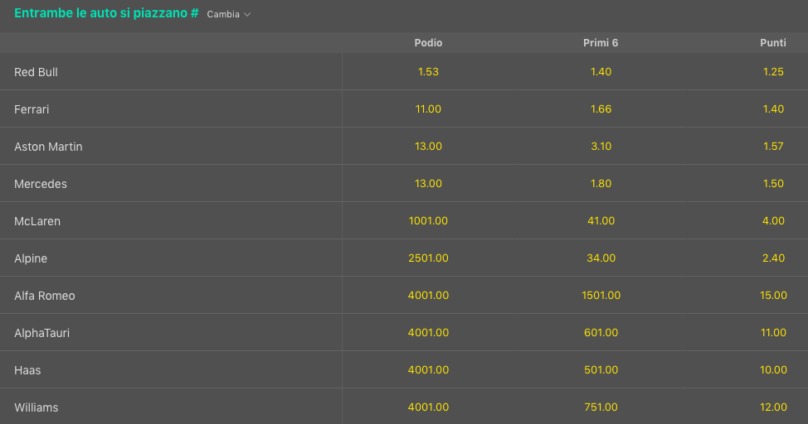The image size is (808, 424).
Task: Click the Primi 6 column header
Action: (601, 43)
